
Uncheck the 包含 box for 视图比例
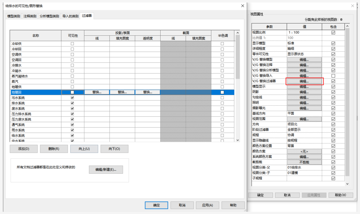pos(333,32)
